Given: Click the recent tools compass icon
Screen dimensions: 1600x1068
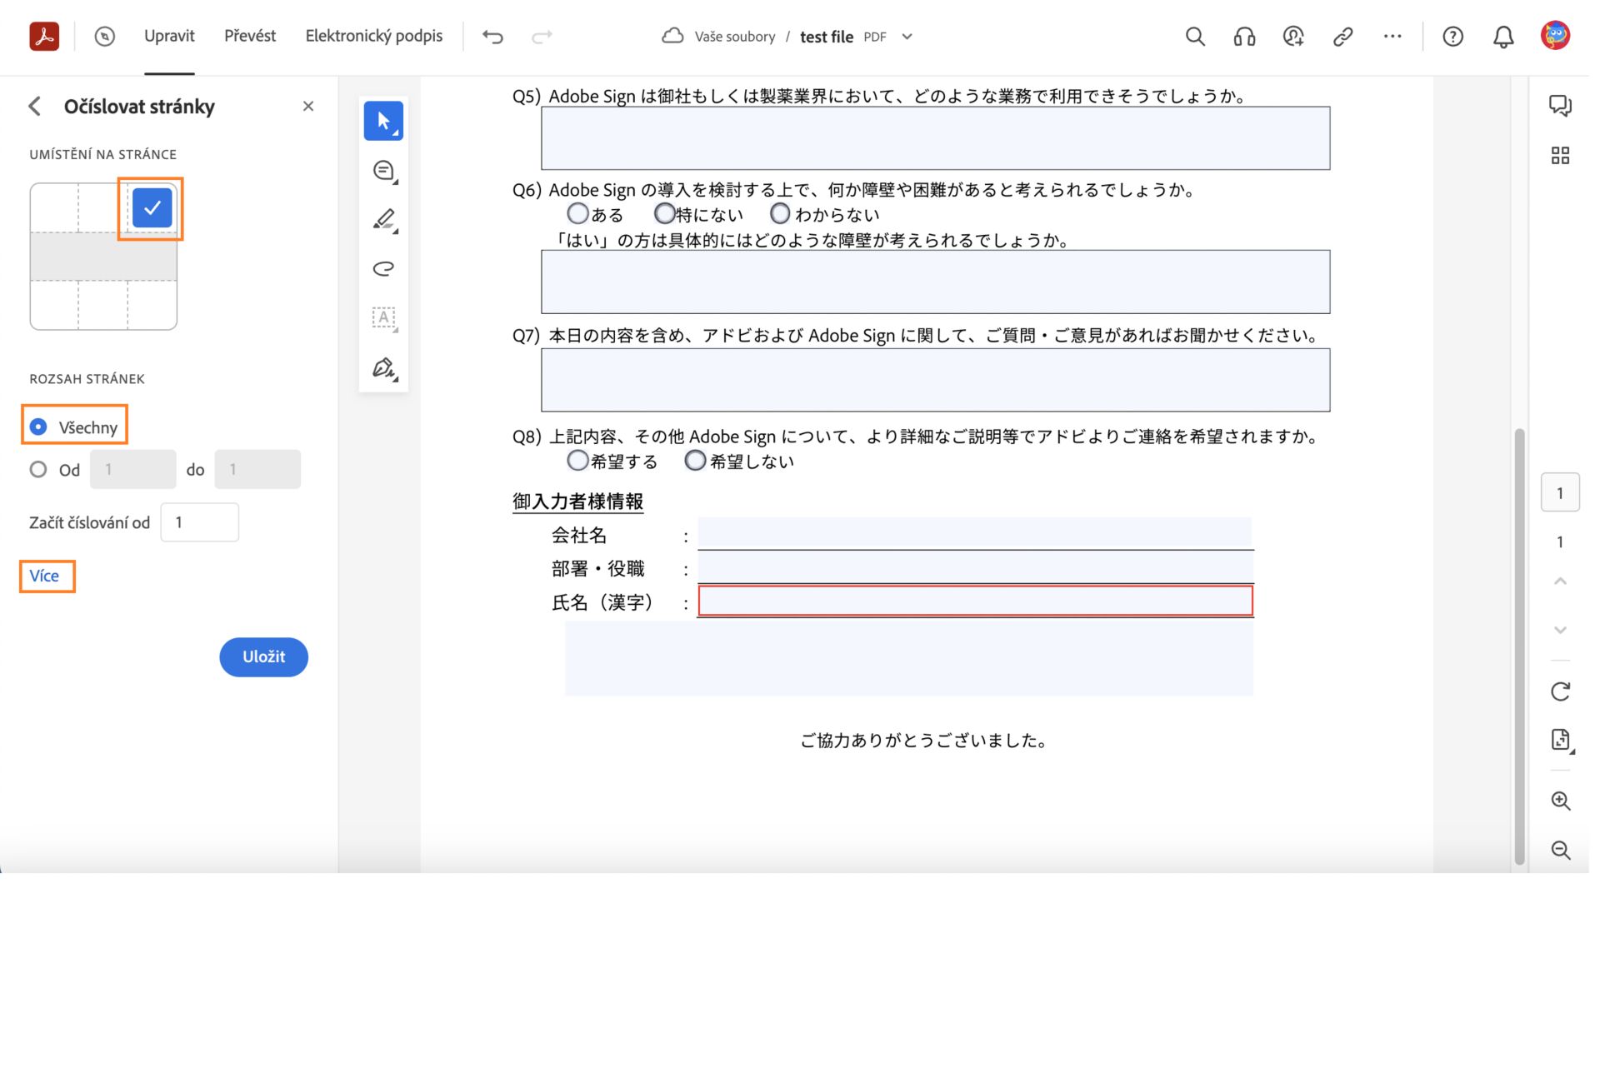Looking at the screenshot, I should 105,36.
